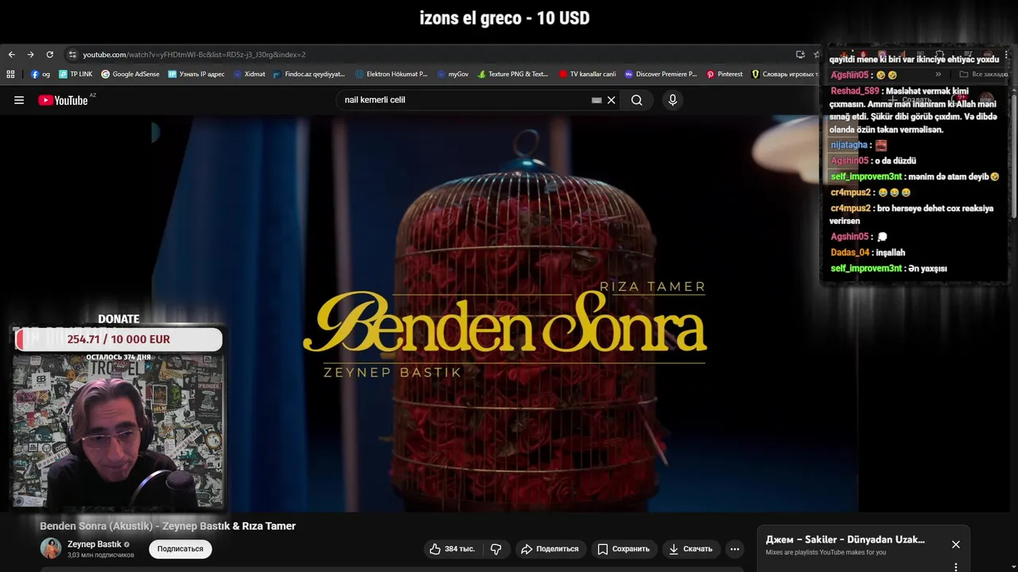The height and width of the screenshot is (572, 1018).
Task: Click the nijatagha chat username
Action: click(849, 145)
